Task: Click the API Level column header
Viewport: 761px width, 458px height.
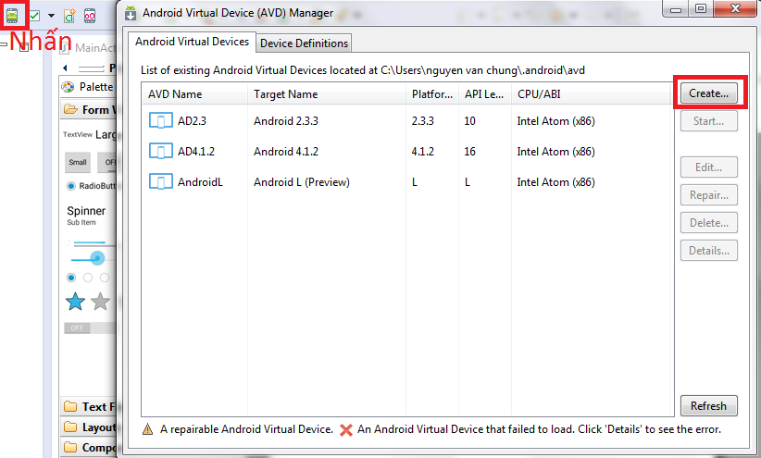Action: pyautogui.click(x=484, y=94)
